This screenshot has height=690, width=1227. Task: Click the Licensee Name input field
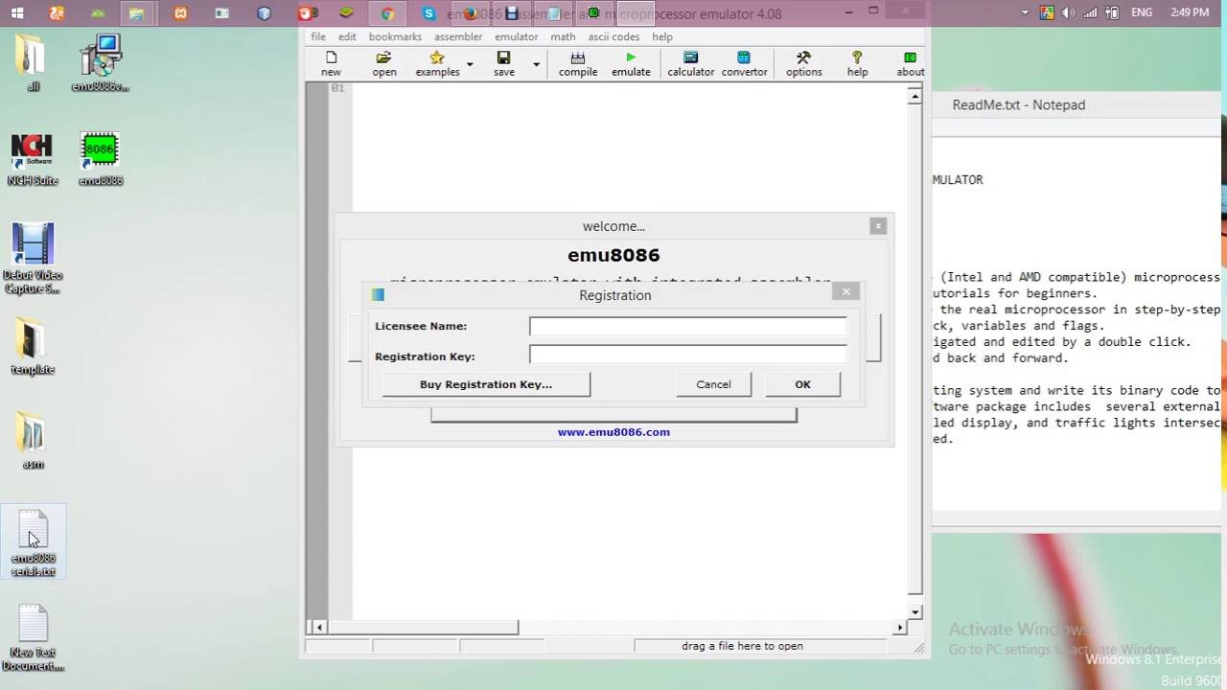click(x=687, y=326)
